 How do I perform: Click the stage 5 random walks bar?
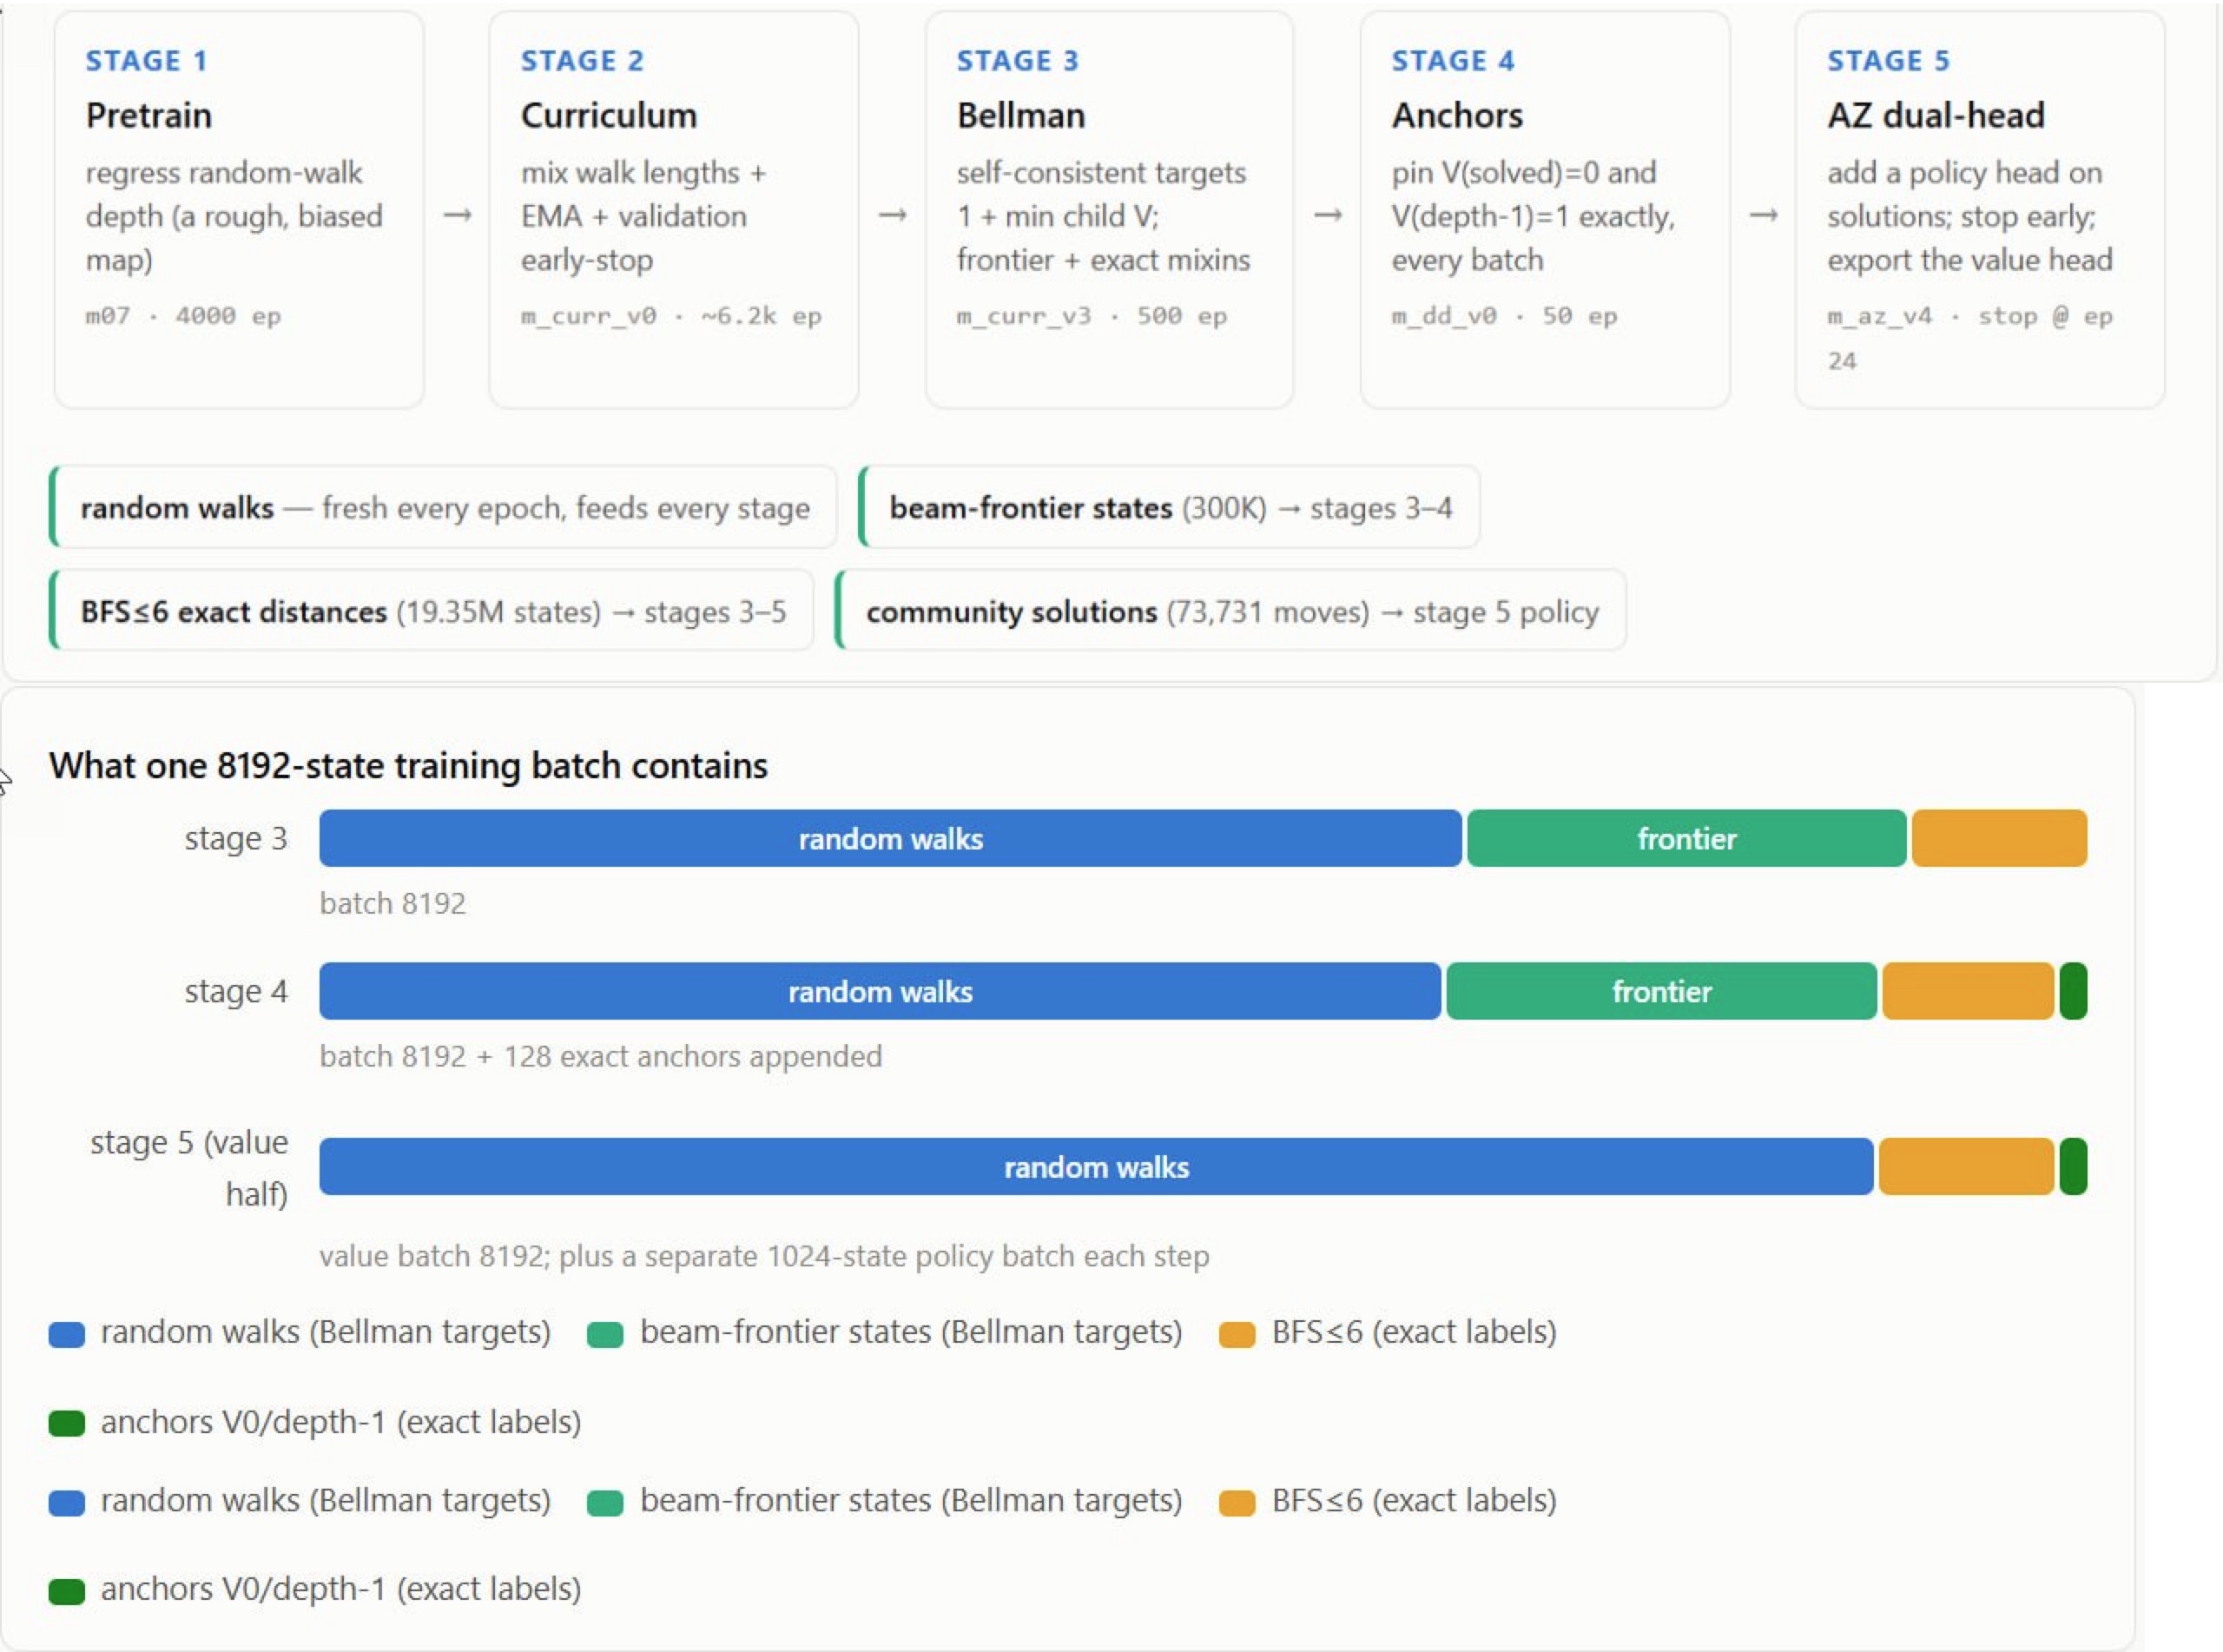pyautogui.click(x=1097, y=1166)
